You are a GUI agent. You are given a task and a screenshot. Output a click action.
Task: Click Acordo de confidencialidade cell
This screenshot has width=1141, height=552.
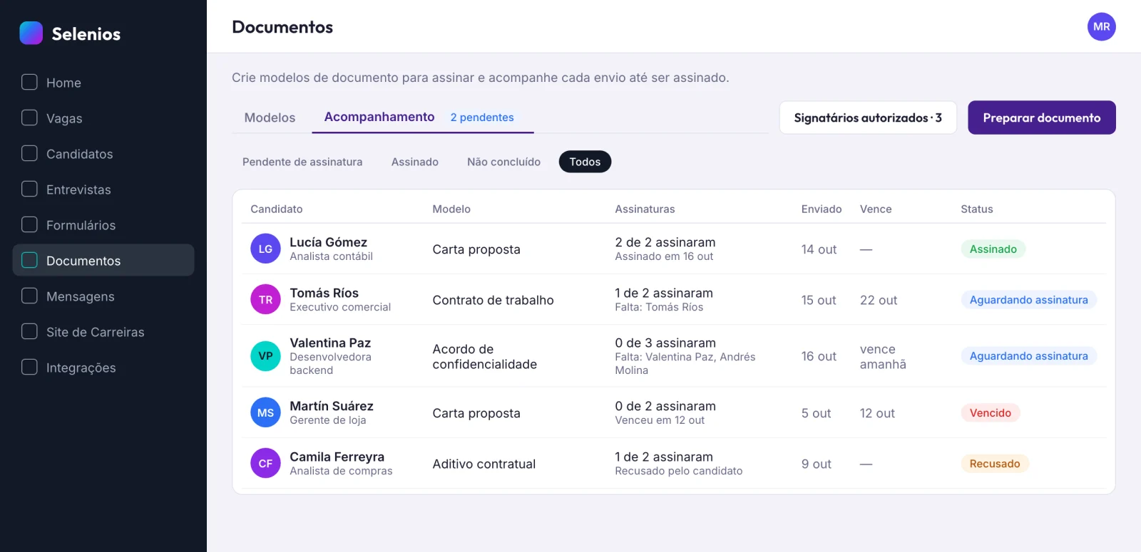click(x=485, y=356)
